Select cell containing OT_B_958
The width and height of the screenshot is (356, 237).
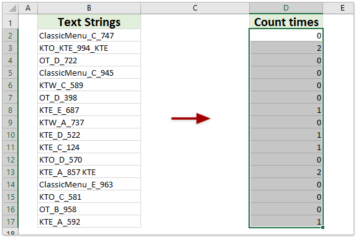tap(89, 209)
